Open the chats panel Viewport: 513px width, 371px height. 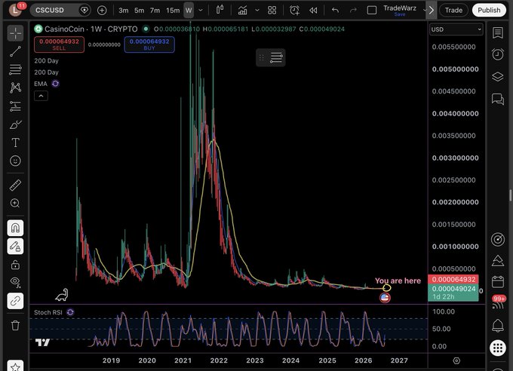(498, 99)
